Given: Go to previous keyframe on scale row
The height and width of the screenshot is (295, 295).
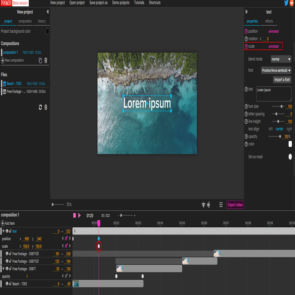Looking at the screenshot, I should pyautogui.click(x=63, y=246).
